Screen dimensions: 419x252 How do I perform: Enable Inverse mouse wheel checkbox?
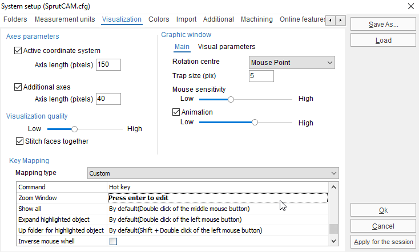(x=113, y=242)
